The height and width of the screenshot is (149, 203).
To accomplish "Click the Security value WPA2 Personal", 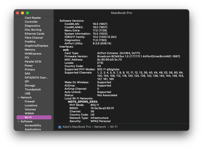I will [100, 121].
